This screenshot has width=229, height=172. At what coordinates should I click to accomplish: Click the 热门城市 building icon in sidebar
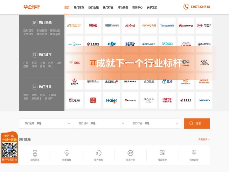click(35, 55)
